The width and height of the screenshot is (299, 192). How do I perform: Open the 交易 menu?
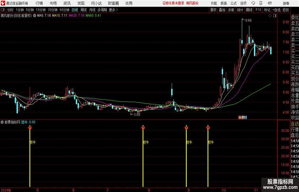coord(129,3)
